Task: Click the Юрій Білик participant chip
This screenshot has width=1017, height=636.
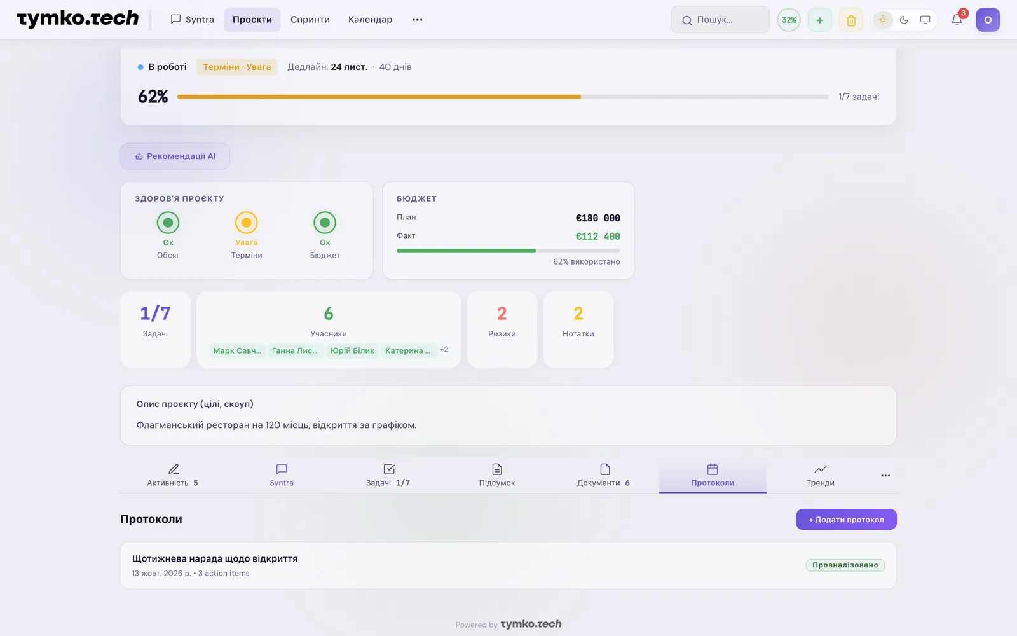Action: [x=352, y=350]
